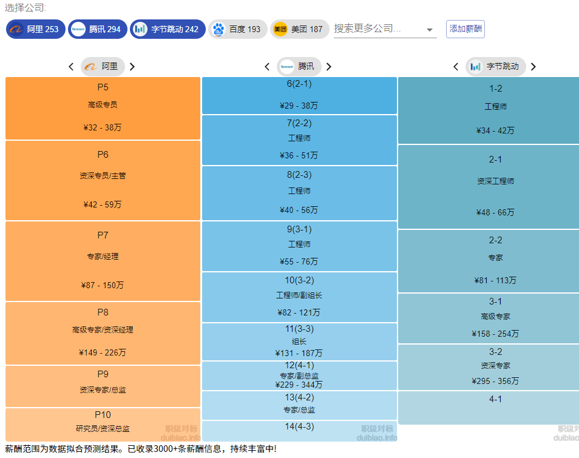Click the 选择公司 label text

(x=25, y=8)
